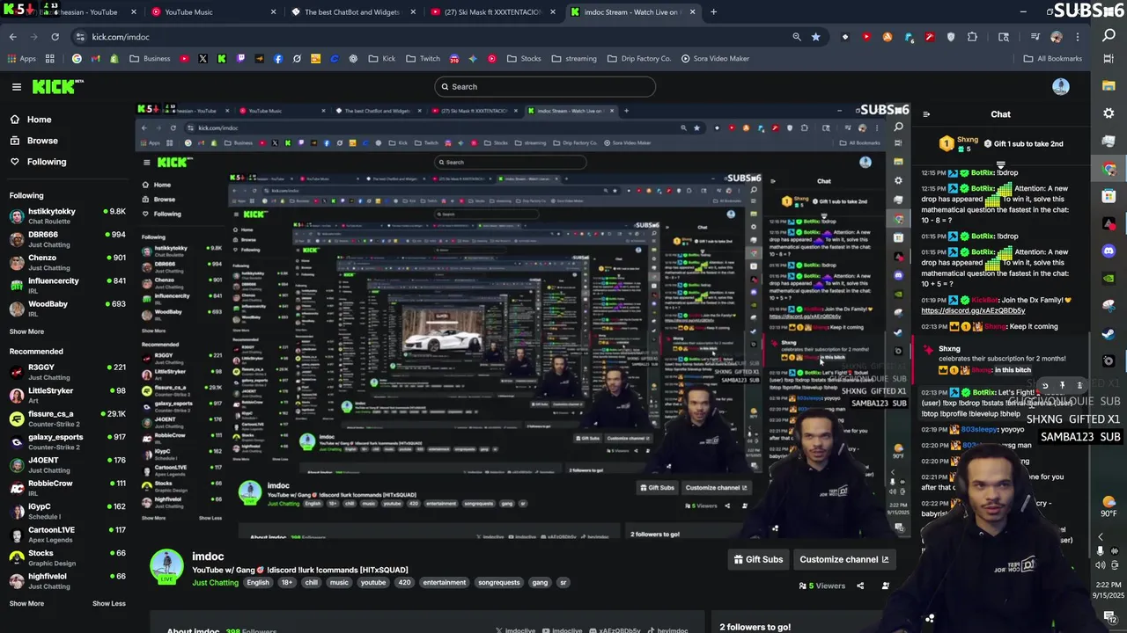Open the side panel search icon
Image resolution: width=1127 pixels, height=633 pixels.
1109,36
